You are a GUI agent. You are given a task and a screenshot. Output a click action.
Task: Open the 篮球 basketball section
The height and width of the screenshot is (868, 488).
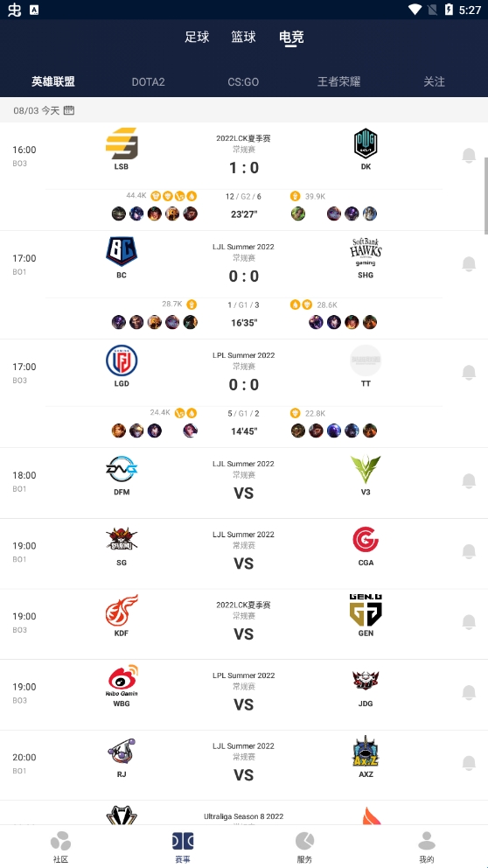(x=243, y=37)
